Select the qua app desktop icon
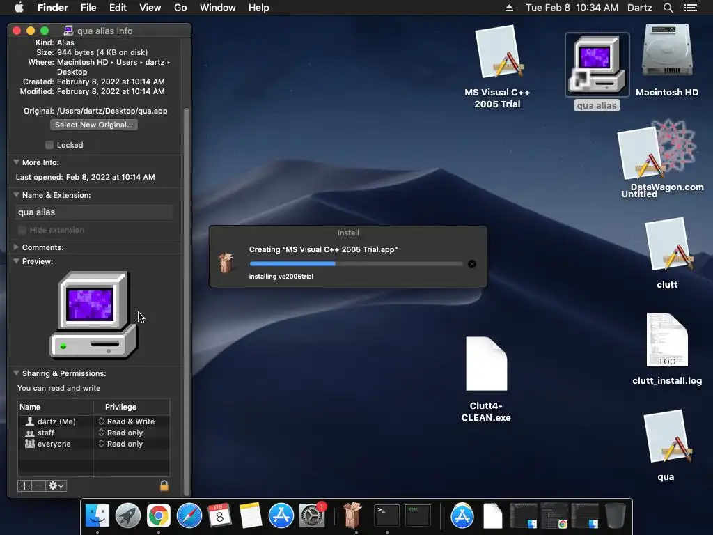Viewport: 713px width, 535px height. 666,437
